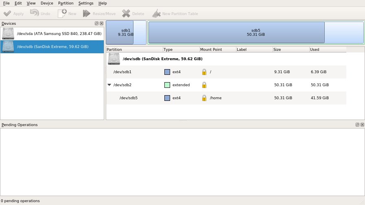
Task: Click the Resize/Move toolbar icon
Action: (86, 13)
